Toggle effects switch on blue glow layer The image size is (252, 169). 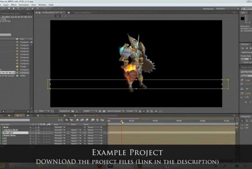39,133
